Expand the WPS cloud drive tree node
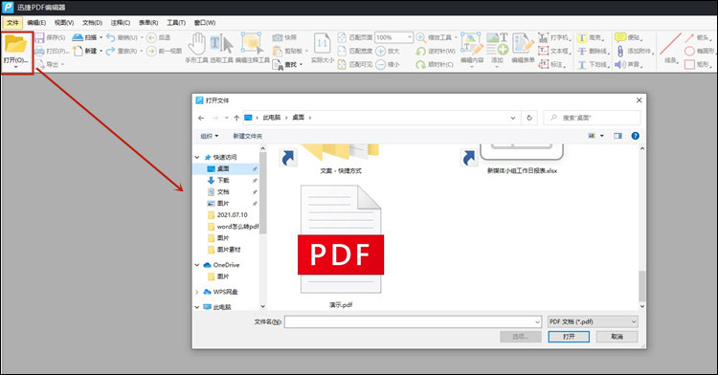This screenshot has height=375, width=718. [197, 292]
